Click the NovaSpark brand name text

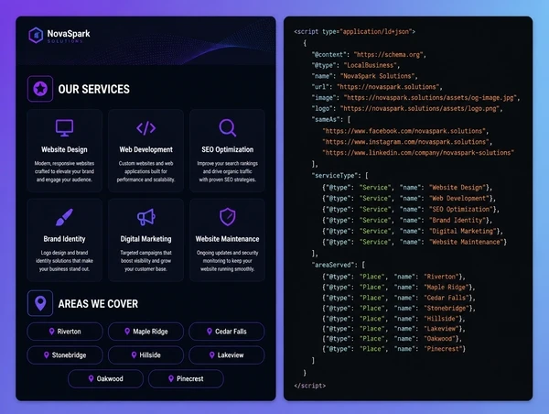[69, 34]
